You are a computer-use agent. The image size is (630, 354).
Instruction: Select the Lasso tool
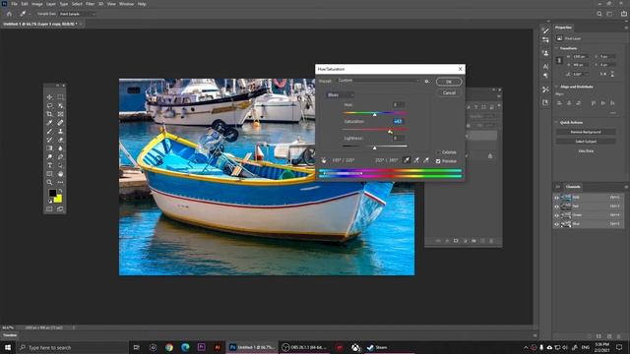pos(49,105)
